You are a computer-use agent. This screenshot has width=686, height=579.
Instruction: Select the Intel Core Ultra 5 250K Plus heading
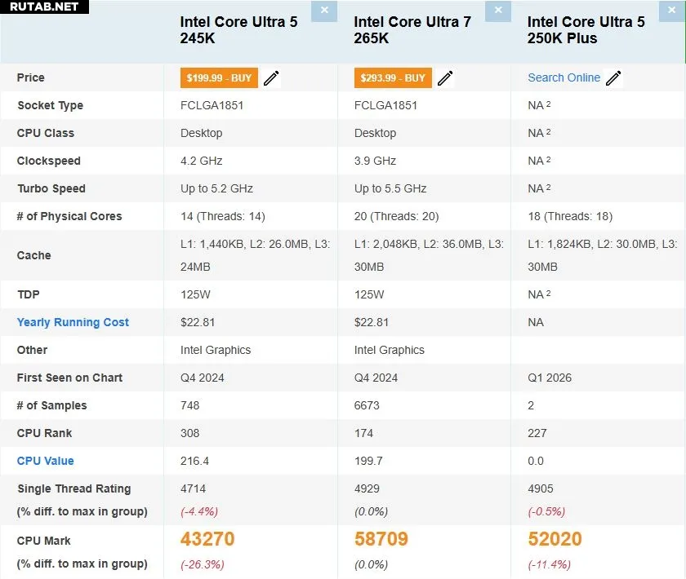coord(586,30)
